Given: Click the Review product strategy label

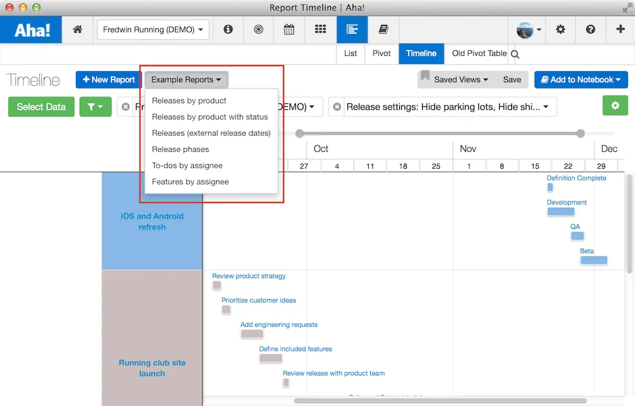Looking at the screenshot, I should click(x=249, y=276).
